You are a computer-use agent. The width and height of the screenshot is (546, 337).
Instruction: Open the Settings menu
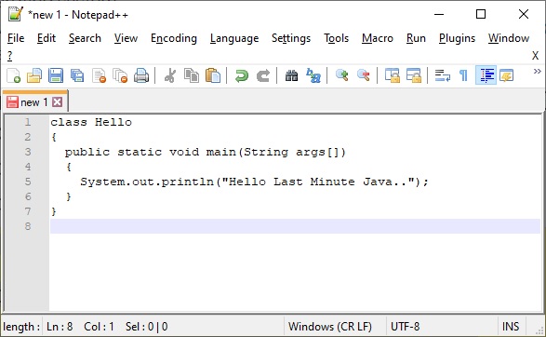click(291, 38)
